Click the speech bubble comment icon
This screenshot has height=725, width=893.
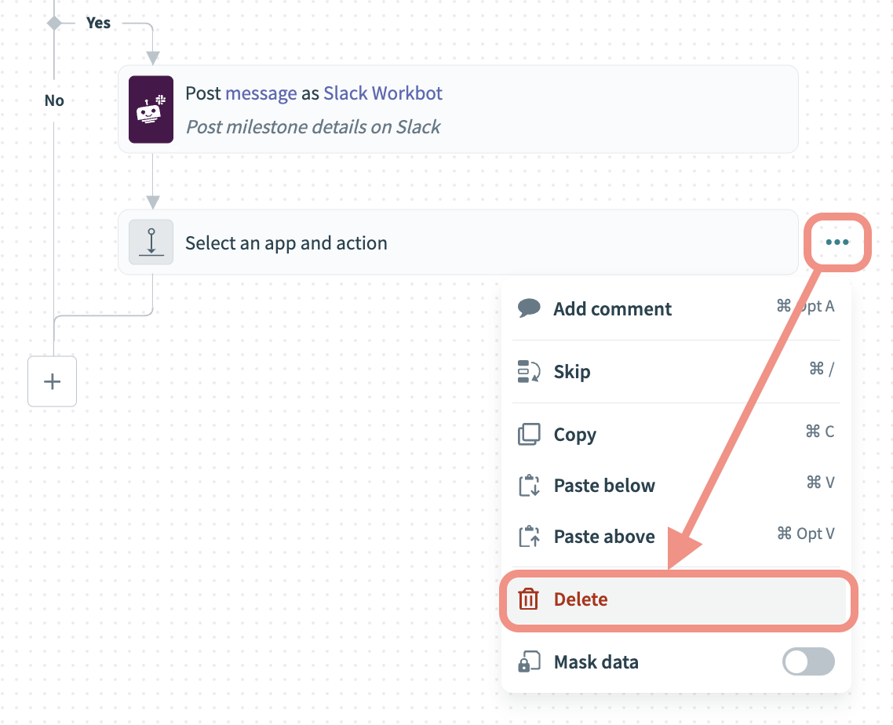[529, 308]
